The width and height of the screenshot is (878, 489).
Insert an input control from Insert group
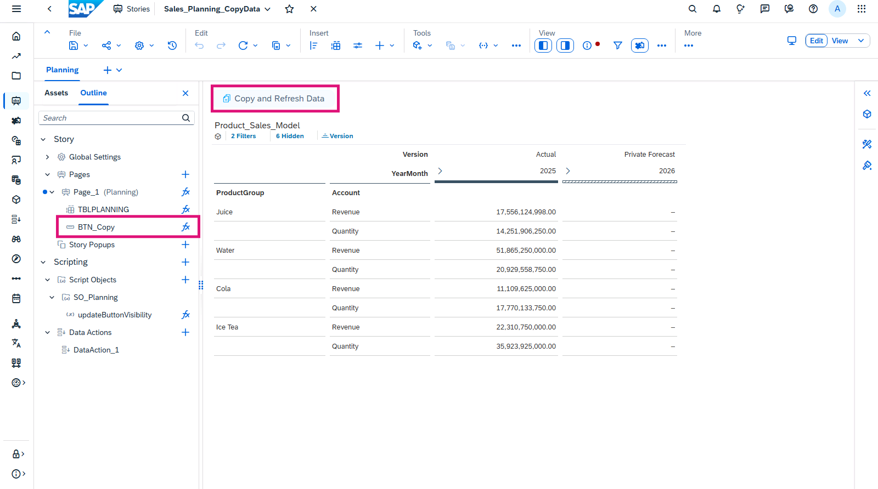(358, 46)
